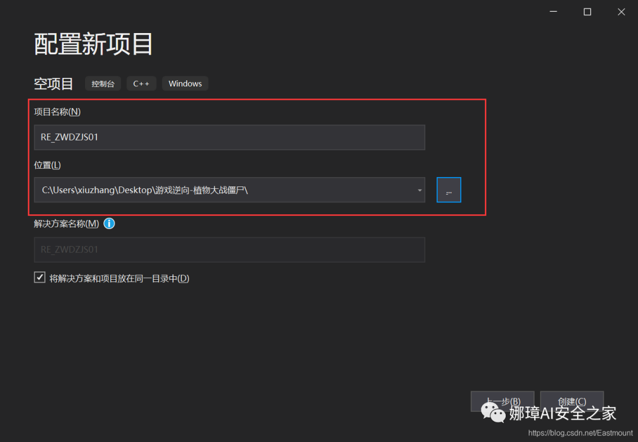
Task: Click the C++ tag label
Action: click(141, 84)
